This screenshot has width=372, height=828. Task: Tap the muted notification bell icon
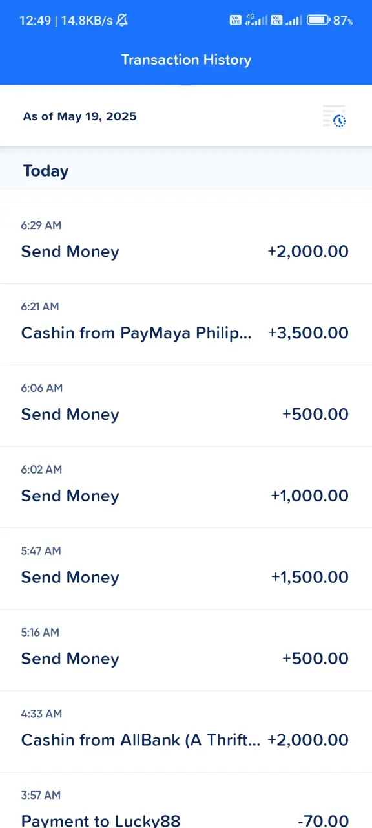click(122, 20)
